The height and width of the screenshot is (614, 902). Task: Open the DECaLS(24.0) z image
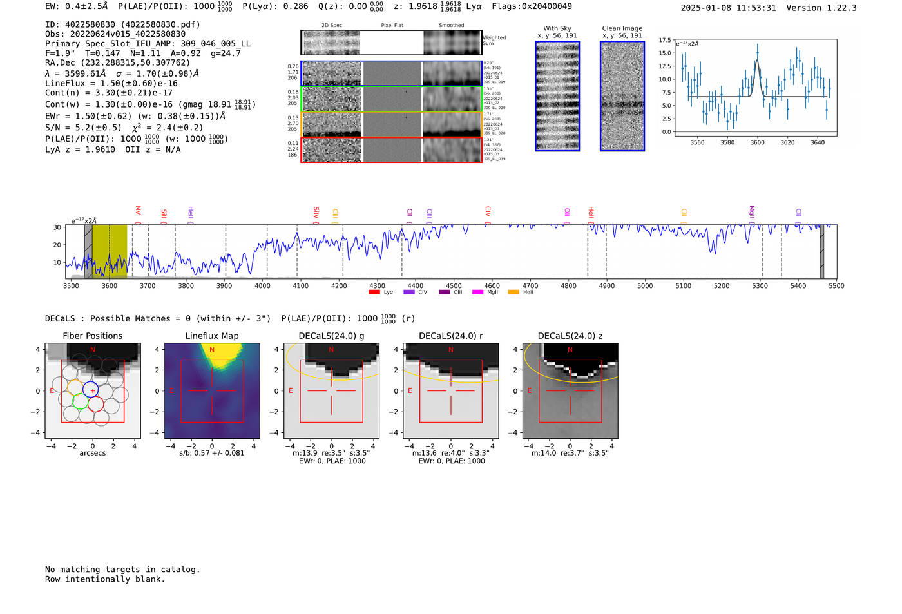coord(570,390)
